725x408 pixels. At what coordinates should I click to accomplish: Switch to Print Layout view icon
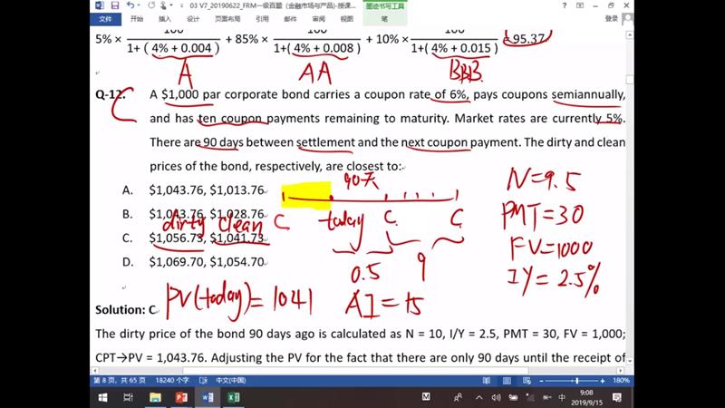[507, 380]
